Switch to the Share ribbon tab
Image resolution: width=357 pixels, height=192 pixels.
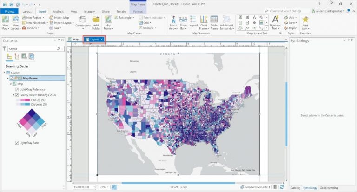pos(106,11)
